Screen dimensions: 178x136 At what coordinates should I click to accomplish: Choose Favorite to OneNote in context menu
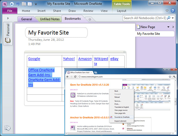click(x=122, y=117)
